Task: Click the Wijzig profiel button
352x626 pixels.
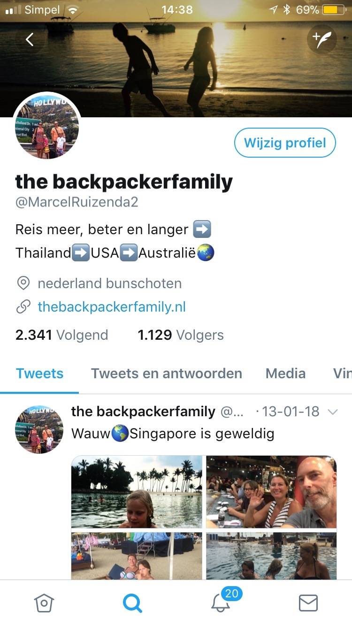Action: point(285,143)
